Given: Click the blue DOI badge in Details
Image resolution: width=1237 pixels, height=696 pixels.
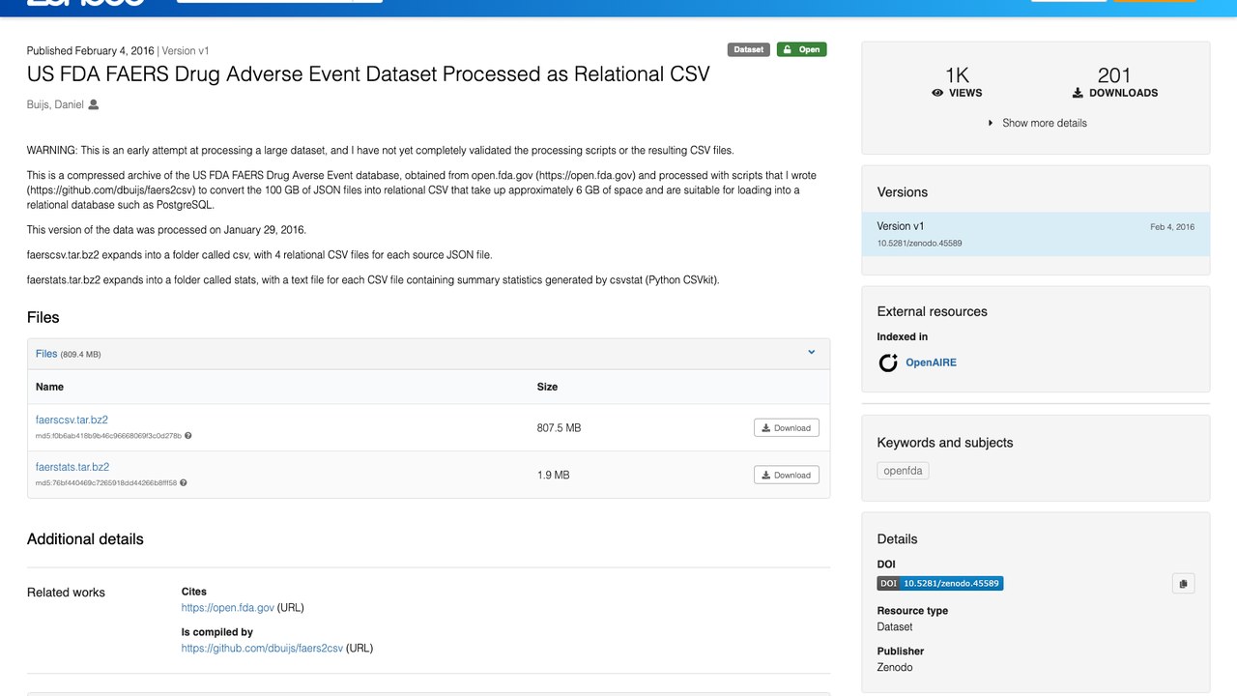Looking at the screenshot, I should (x=940, y=584).
